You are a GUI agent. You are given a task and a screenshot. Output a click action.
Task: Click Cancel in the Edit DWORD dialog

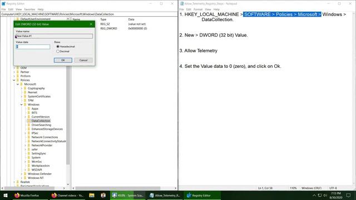click(x=83, y=60)
